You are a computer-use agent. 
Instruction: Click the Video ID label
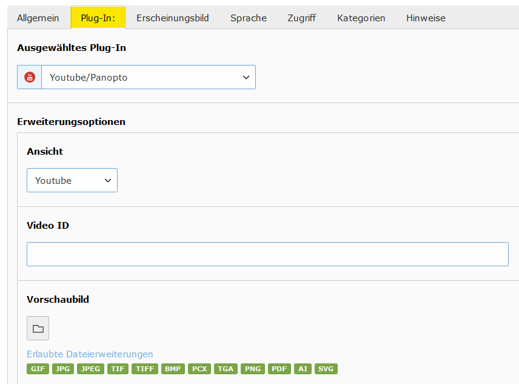click(x=48, y=226)
